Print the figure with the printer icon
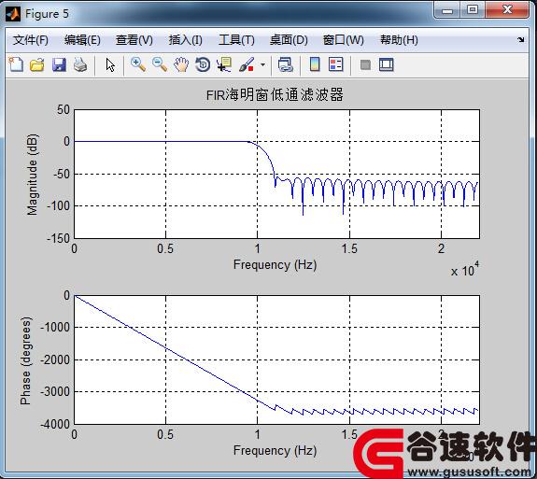The height and width of the screenshot is (479, 537). [80, 64]
